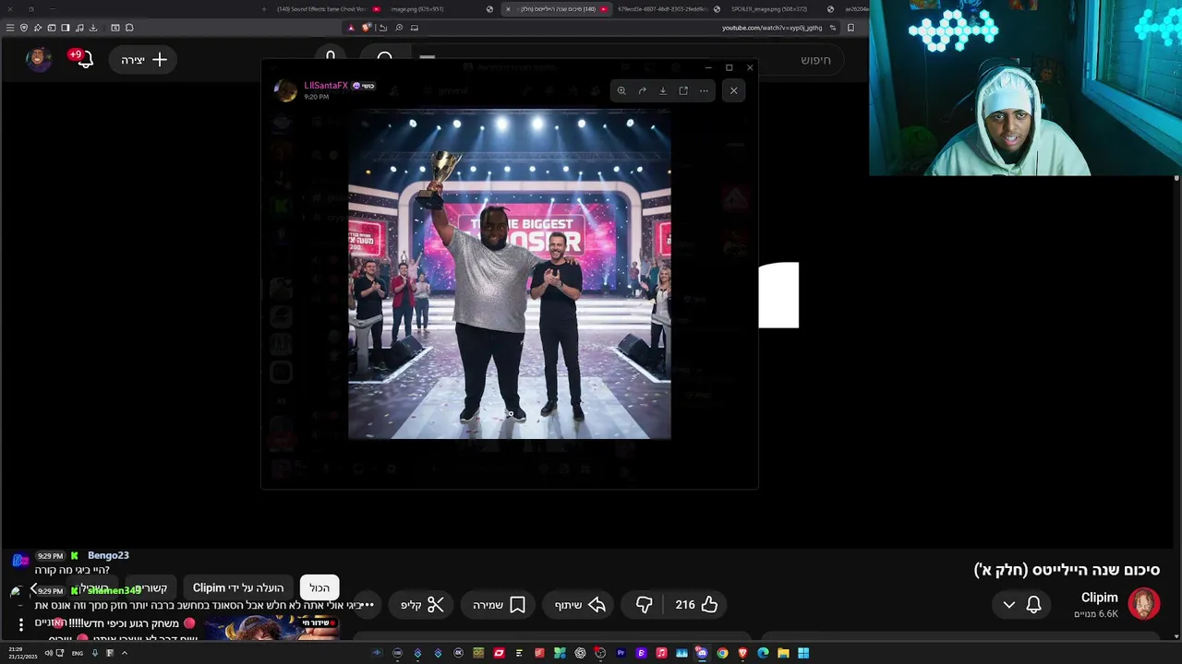Open chat overlay vertical three-dots menu

coord(20,625)
